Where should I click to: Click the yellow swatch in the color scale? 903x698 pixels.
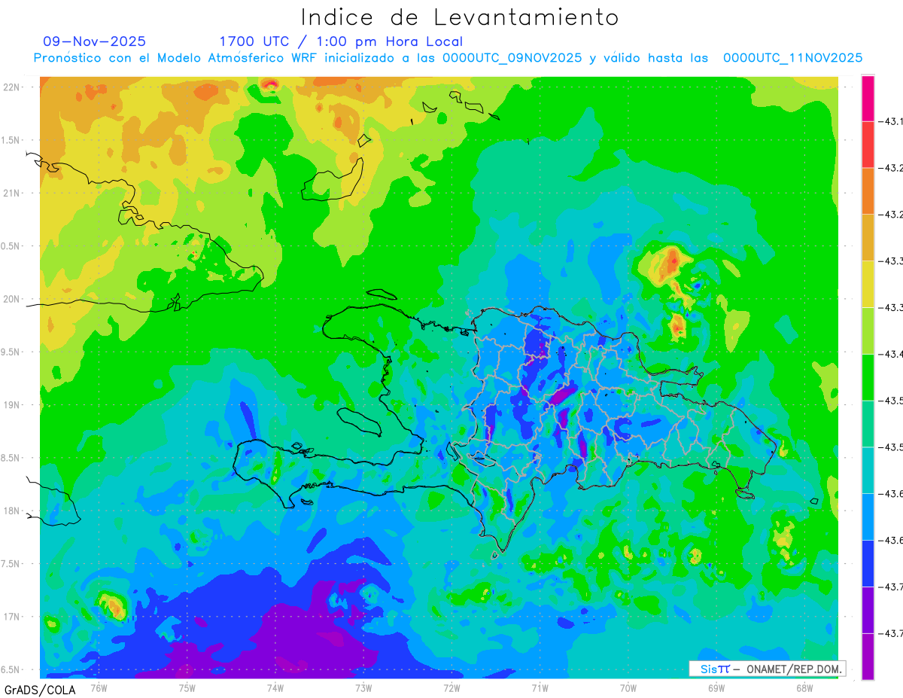pyautogui.click(x=868, y=284)
